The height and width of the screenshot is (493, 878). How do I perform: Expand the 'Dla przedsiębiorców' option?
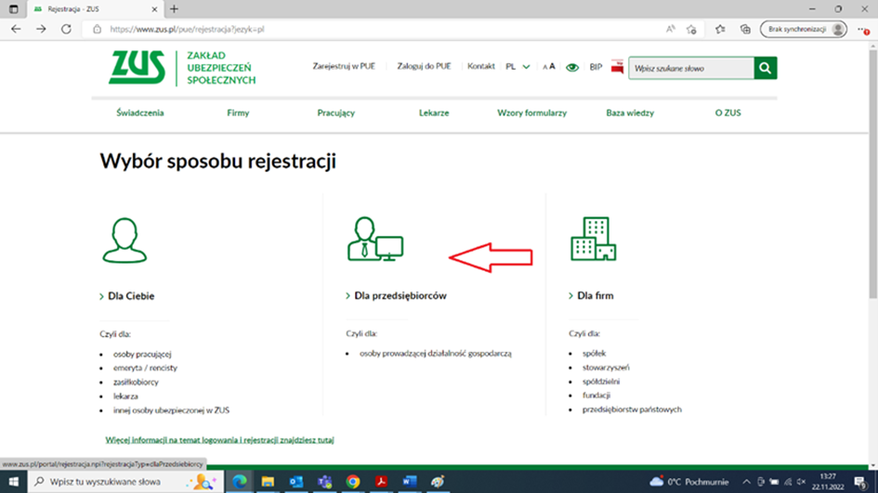[400, 296]
